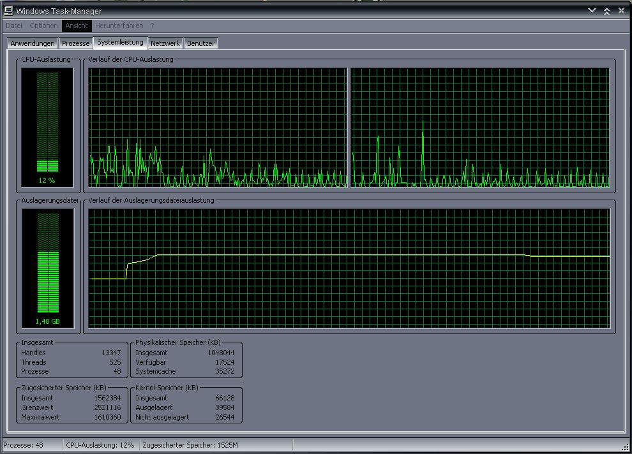The width and height of the screenshot is (632, 454).
Task: Open the Datei menu
Action: point(13,26)
